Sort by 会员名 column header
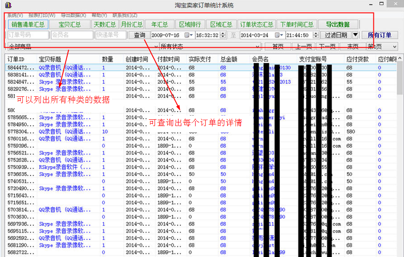Image resolution: width=404 pixels, height=257 pixels. [274, 59]
